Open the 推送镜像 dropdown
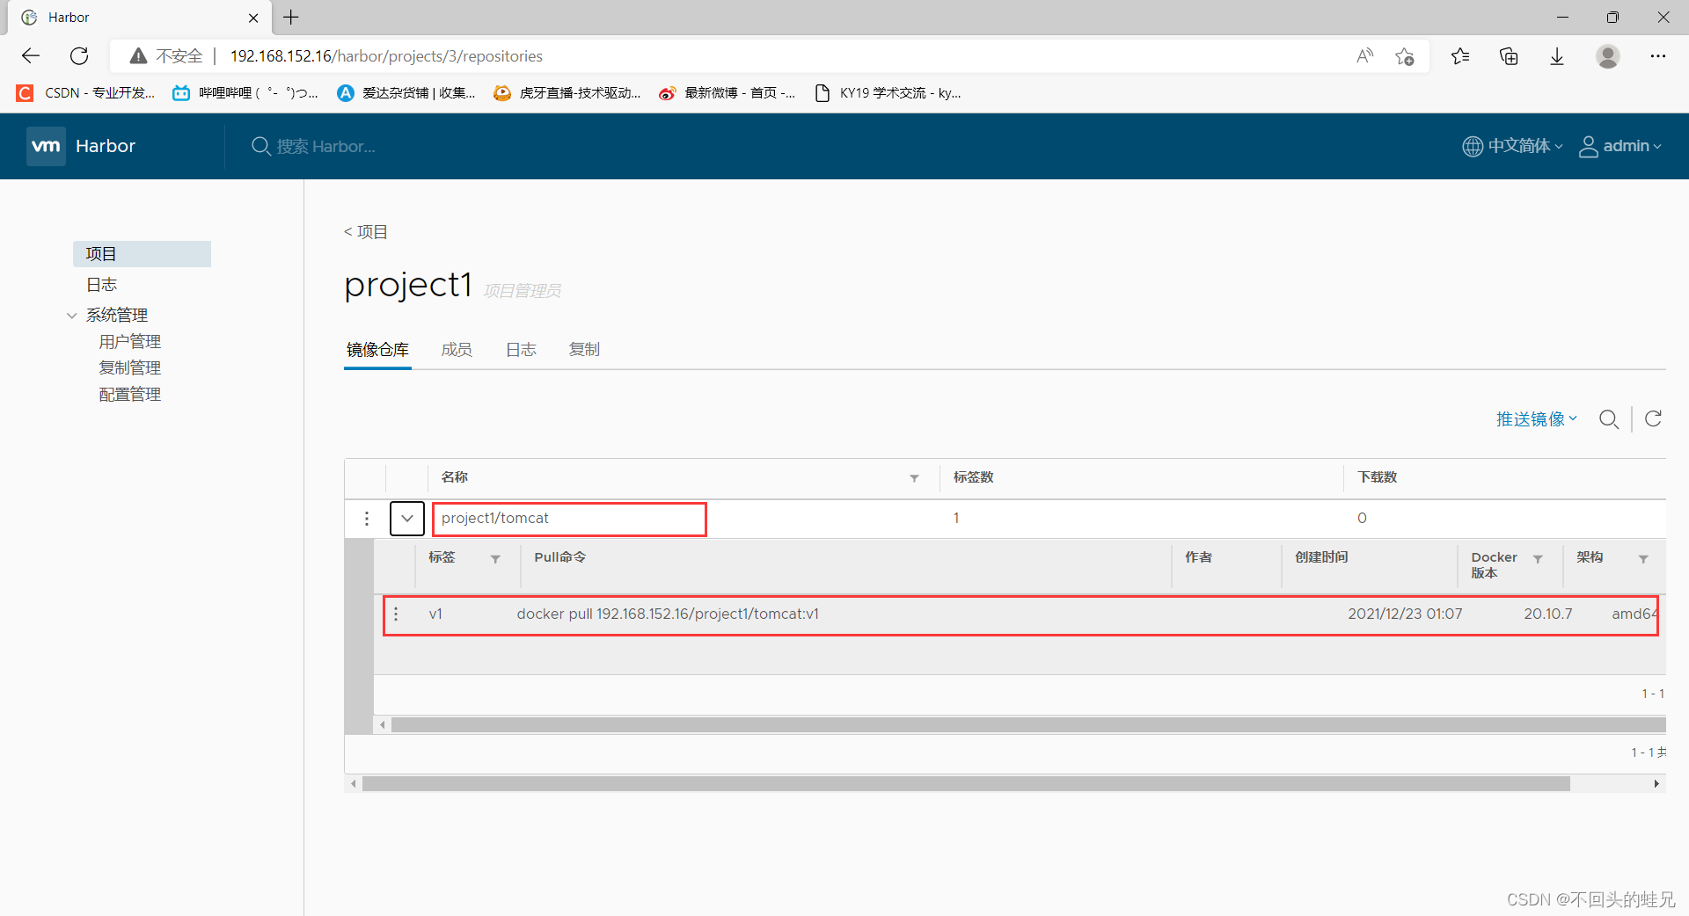 (1535, 419)
